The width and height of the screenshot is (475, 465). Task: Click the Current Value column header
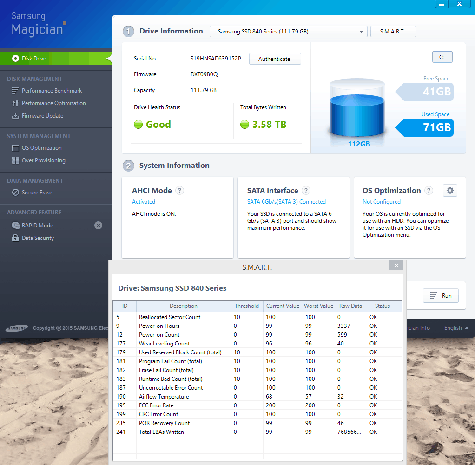point(283,306)
